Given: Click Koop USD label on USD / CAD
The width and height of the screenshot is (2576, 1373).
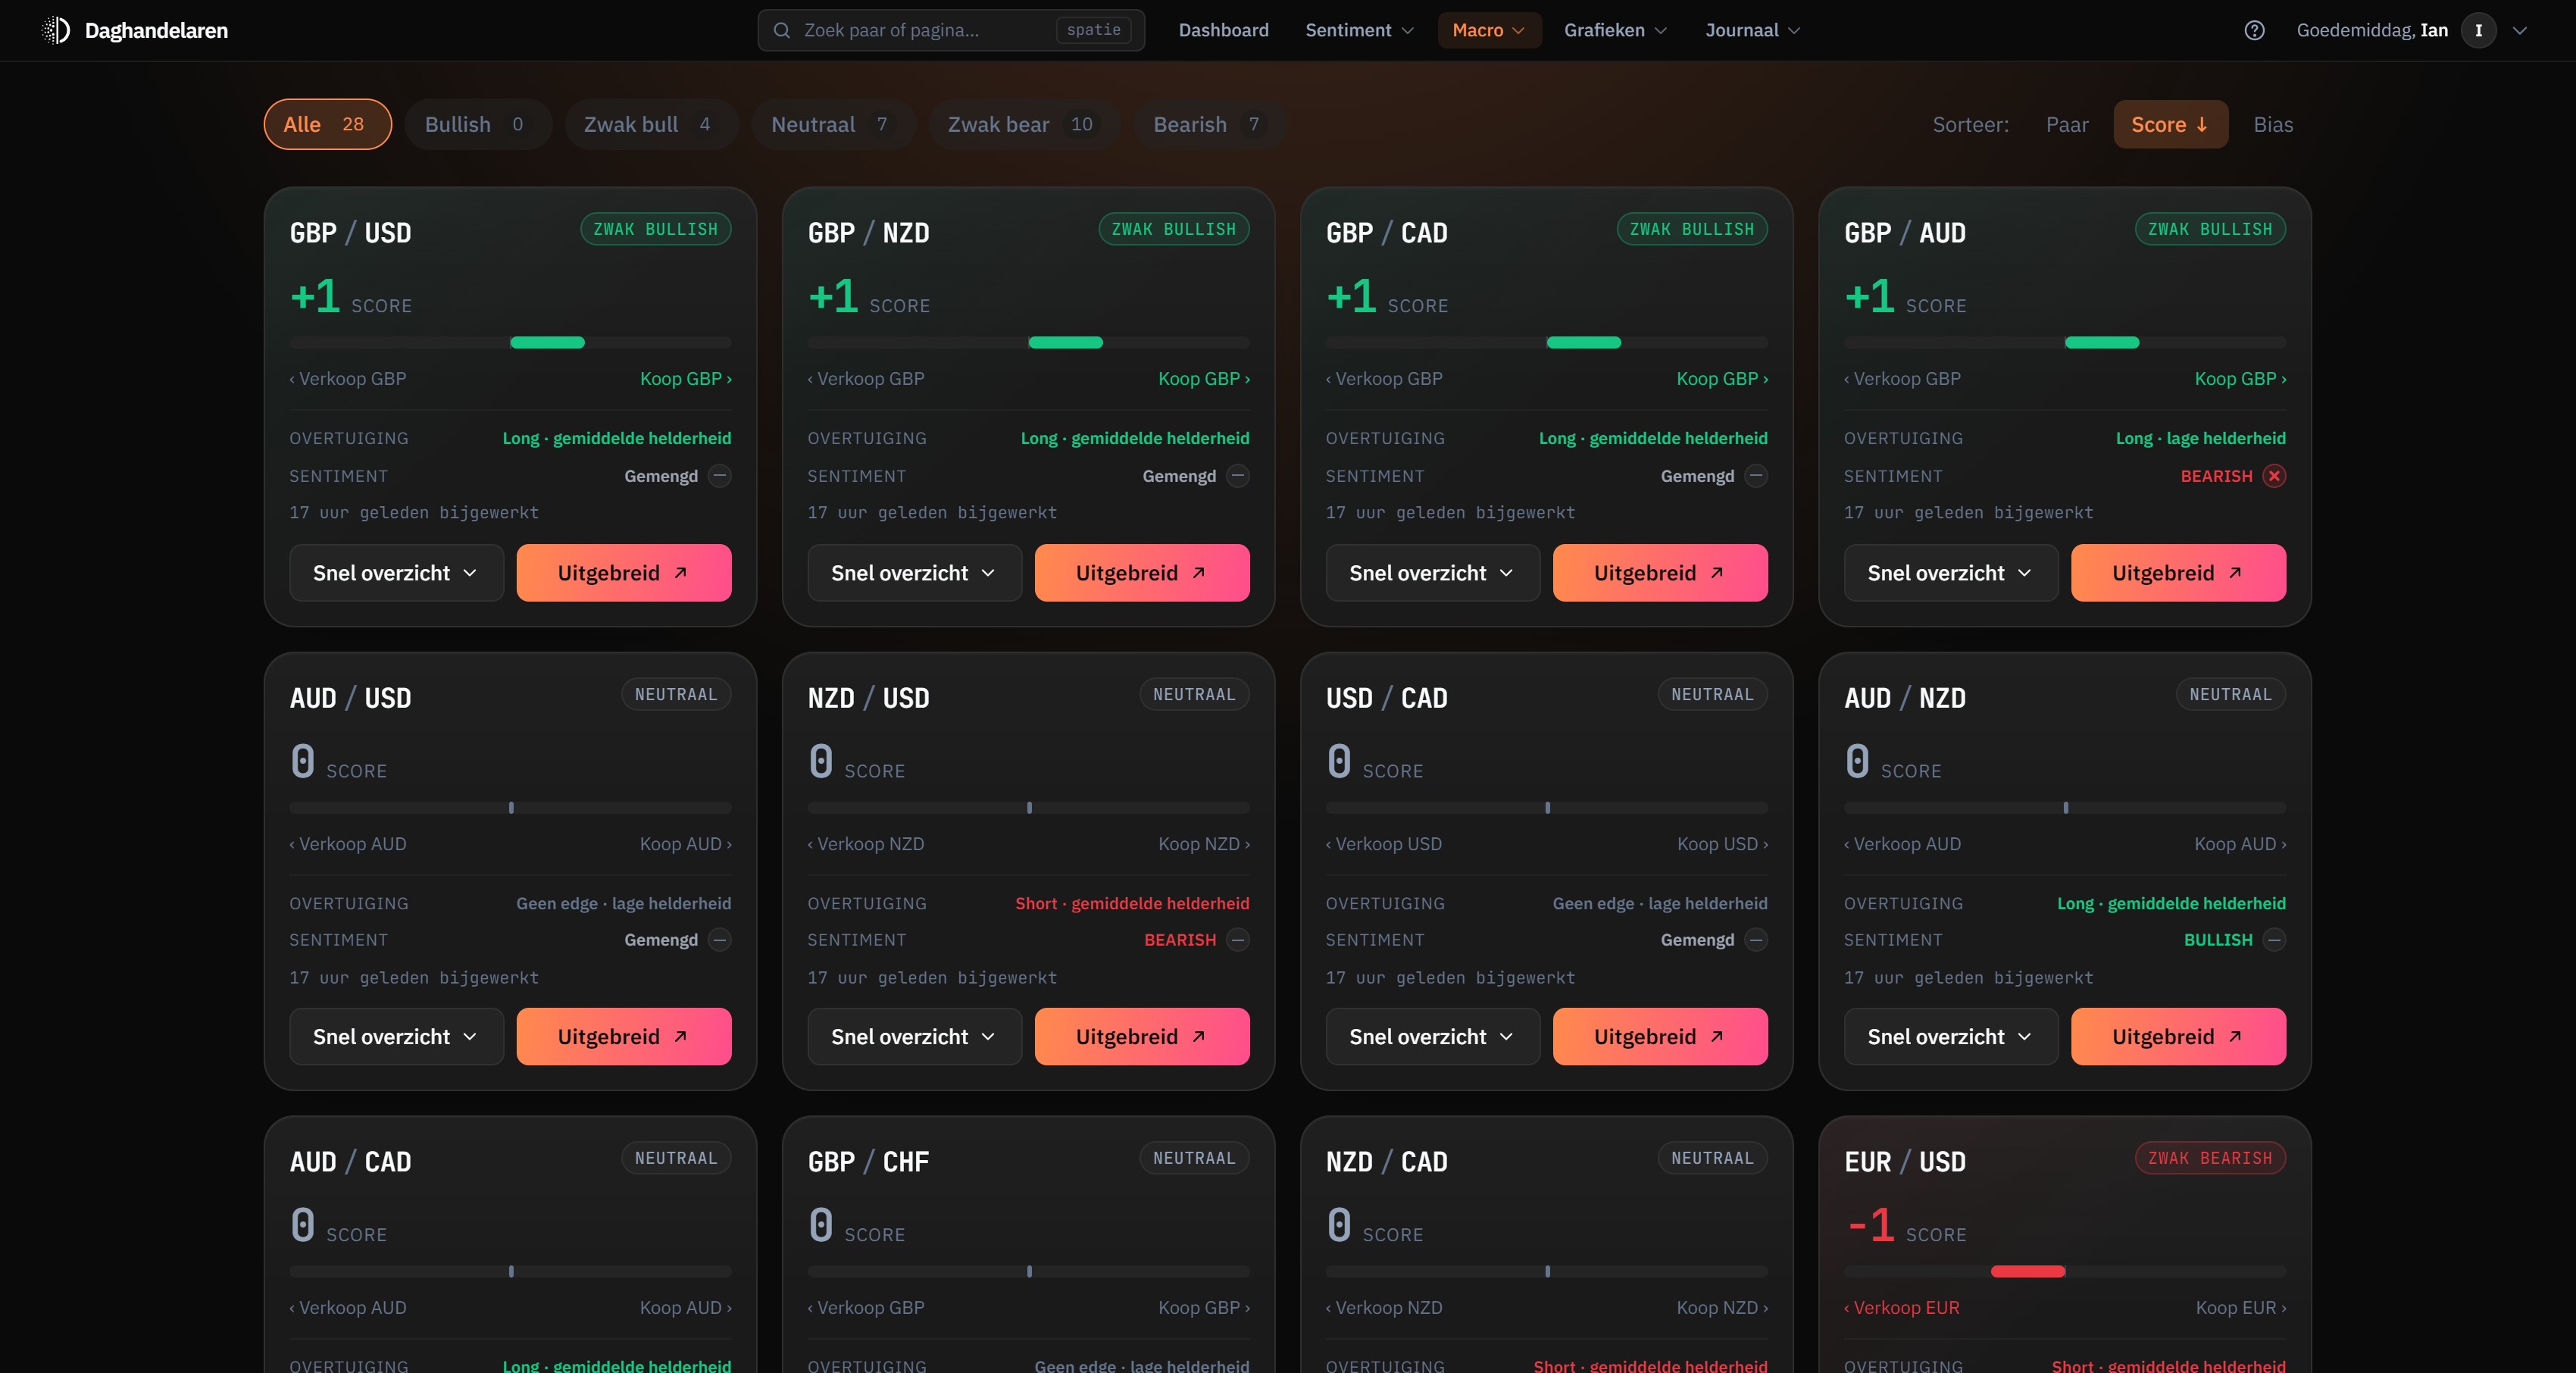Looking at the screenshot, I should click(x=1722, y=844).
